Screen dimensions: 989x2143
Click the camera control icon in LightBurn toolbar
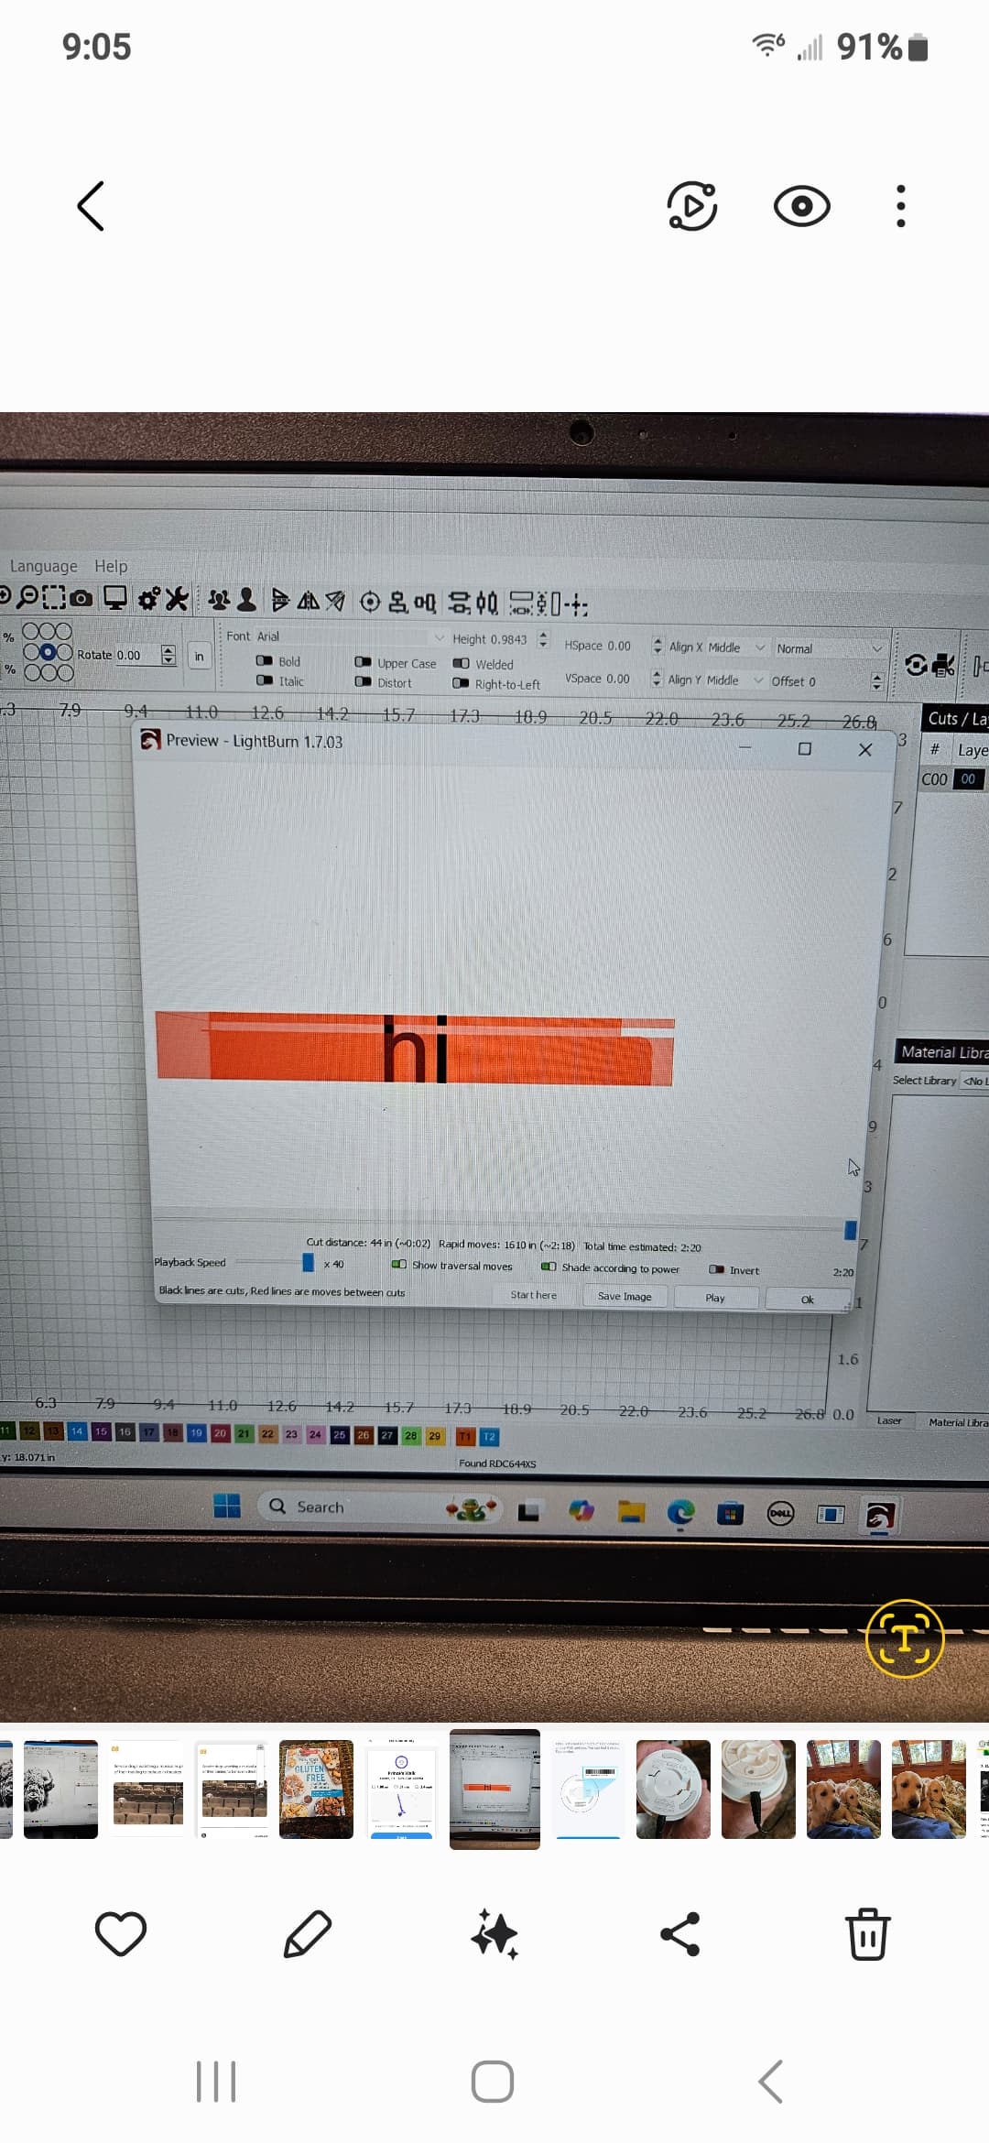pos(82,599)
